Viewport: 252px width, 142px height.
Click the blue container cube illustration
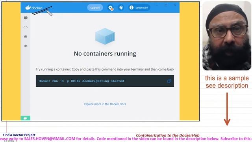(105, 36)
